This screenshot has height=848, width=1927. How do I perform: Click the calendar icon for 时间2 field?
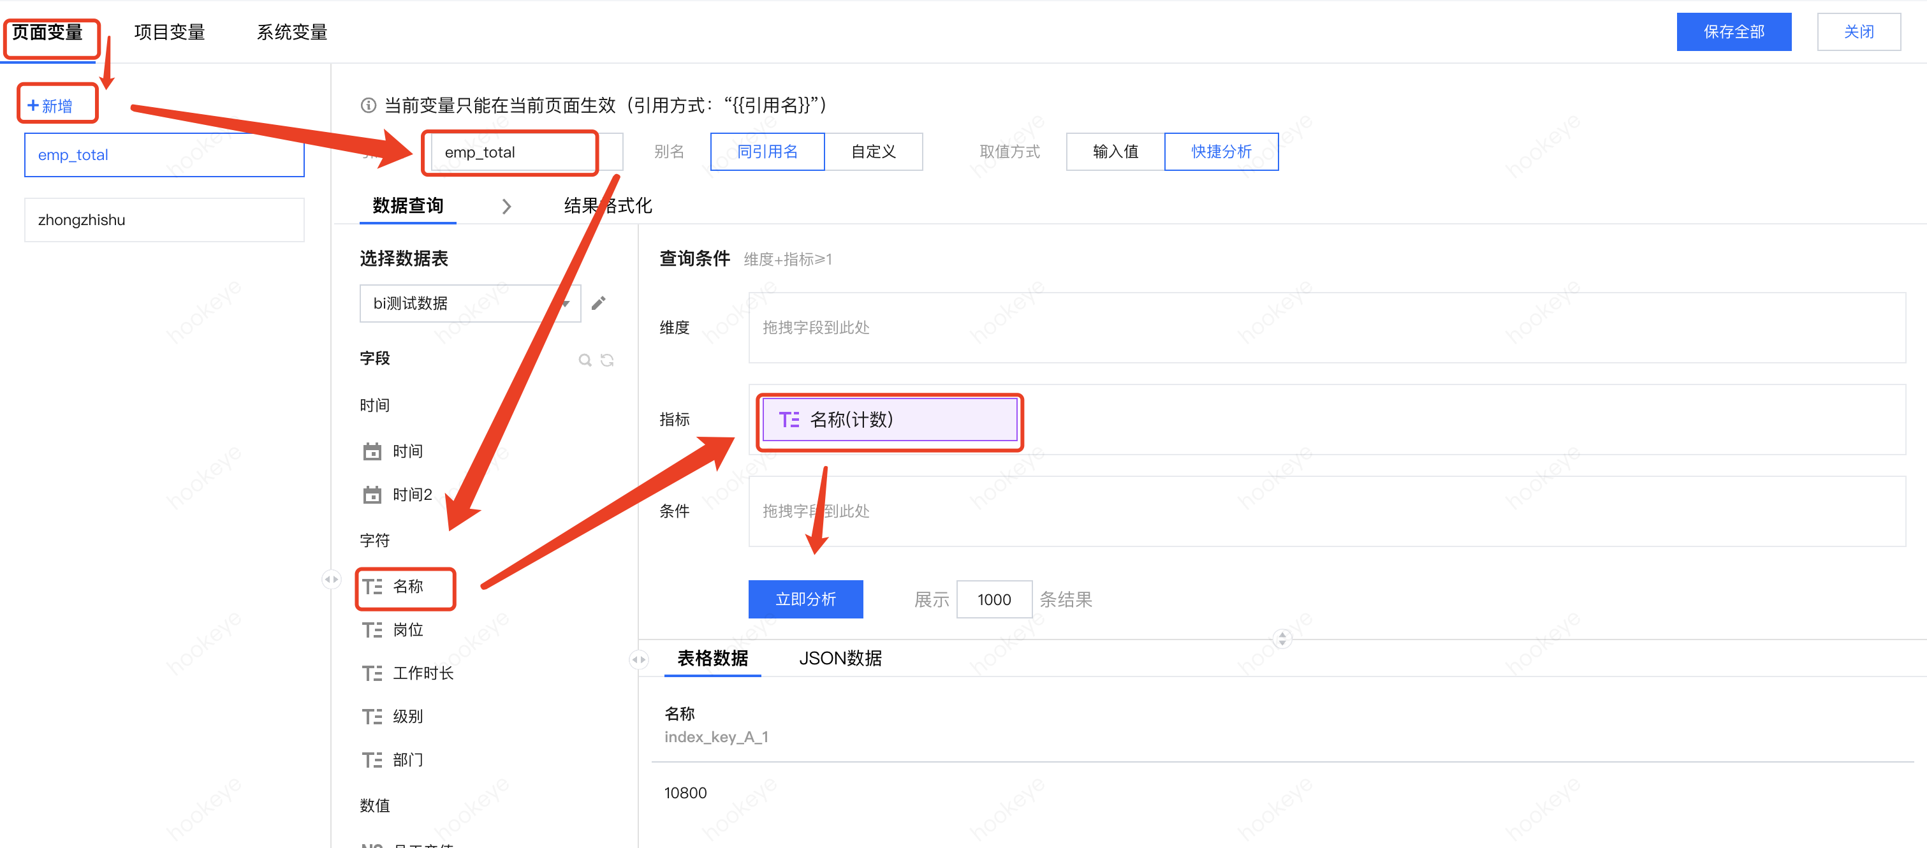click(x=372, y=495)
